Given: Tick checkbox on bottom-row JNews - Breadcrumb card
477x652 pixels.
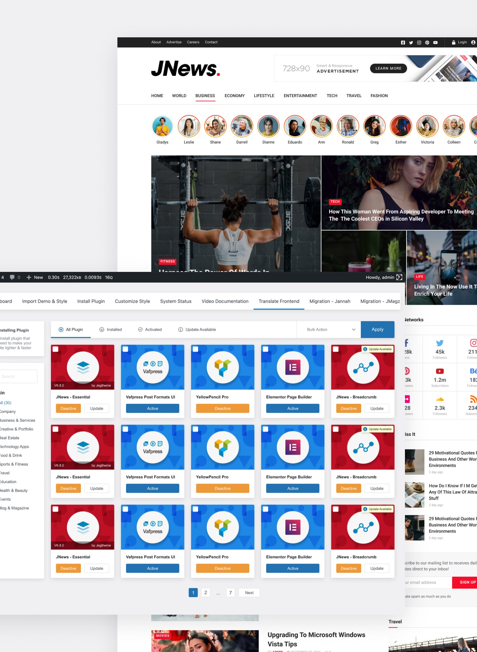Looking at the screenshot, I should (336, 509).
